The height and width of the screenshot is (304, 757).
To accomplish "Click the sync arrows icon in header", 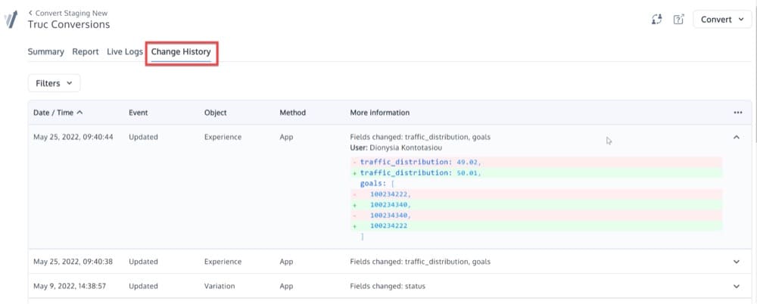I will (656, 20).
